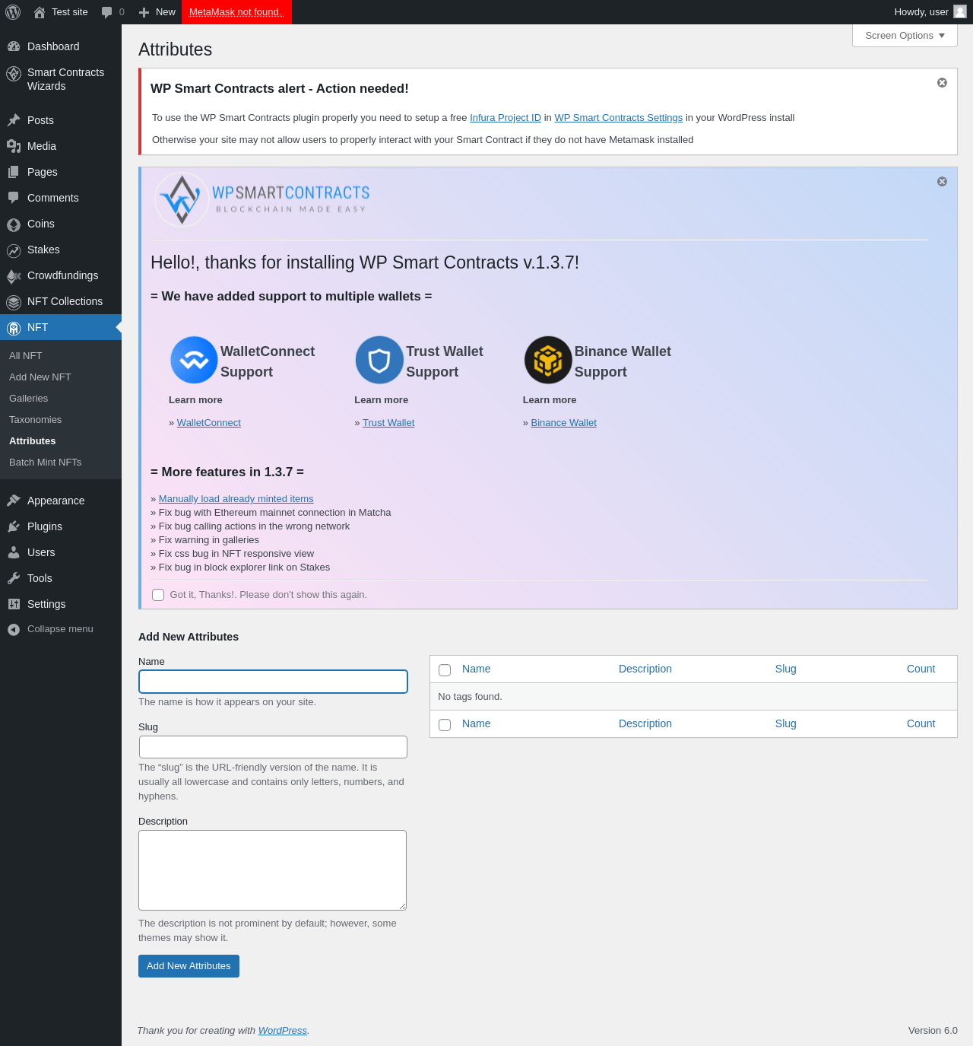Follow the Trust Wallet learn more link

388,423
